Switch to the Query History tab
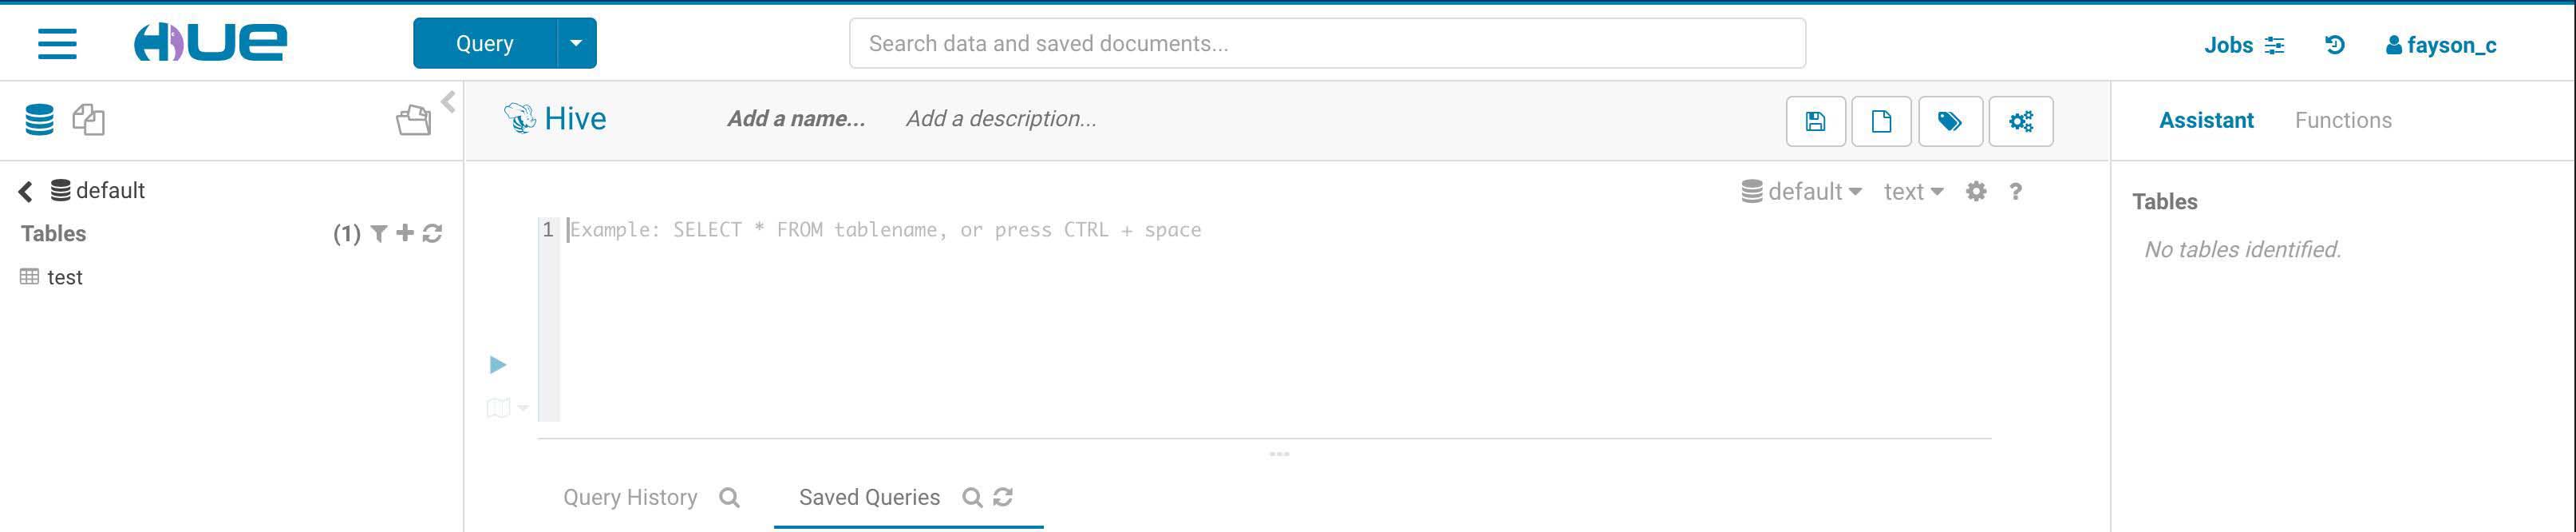2576x532 pixels. [630, 497]
